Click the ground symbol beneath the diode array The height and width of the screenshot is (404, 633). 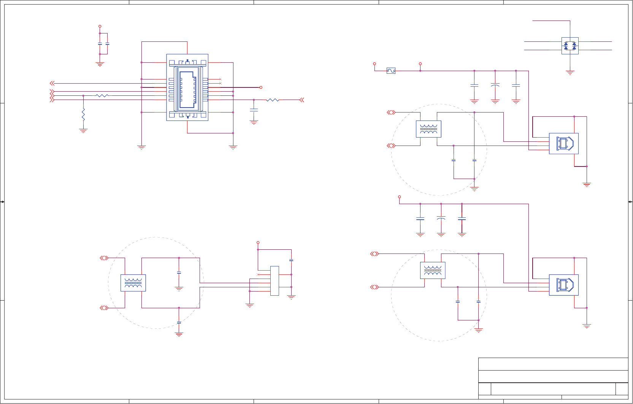click(x=570, y=72)
